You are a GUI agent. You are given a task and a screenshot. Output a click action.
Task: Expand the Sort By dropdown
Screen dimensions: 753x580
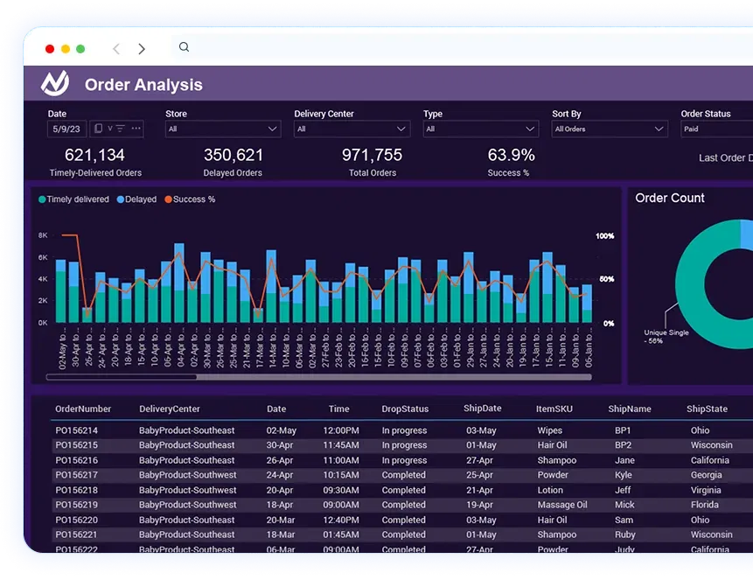click(x=610, y=129)
